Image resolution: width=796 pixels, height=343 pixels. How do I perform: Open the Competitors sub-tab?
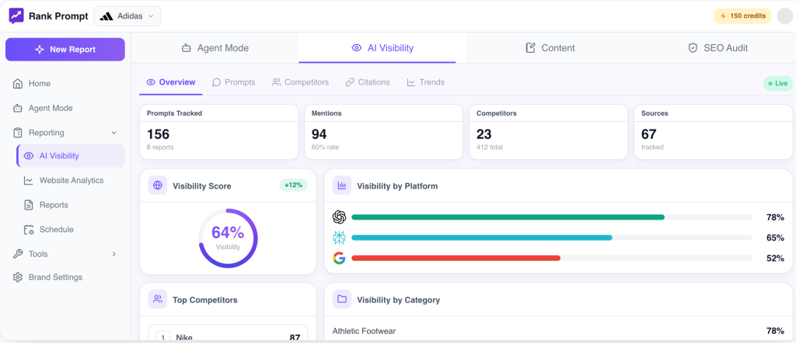pyautogui.click(x=300, y=82)
